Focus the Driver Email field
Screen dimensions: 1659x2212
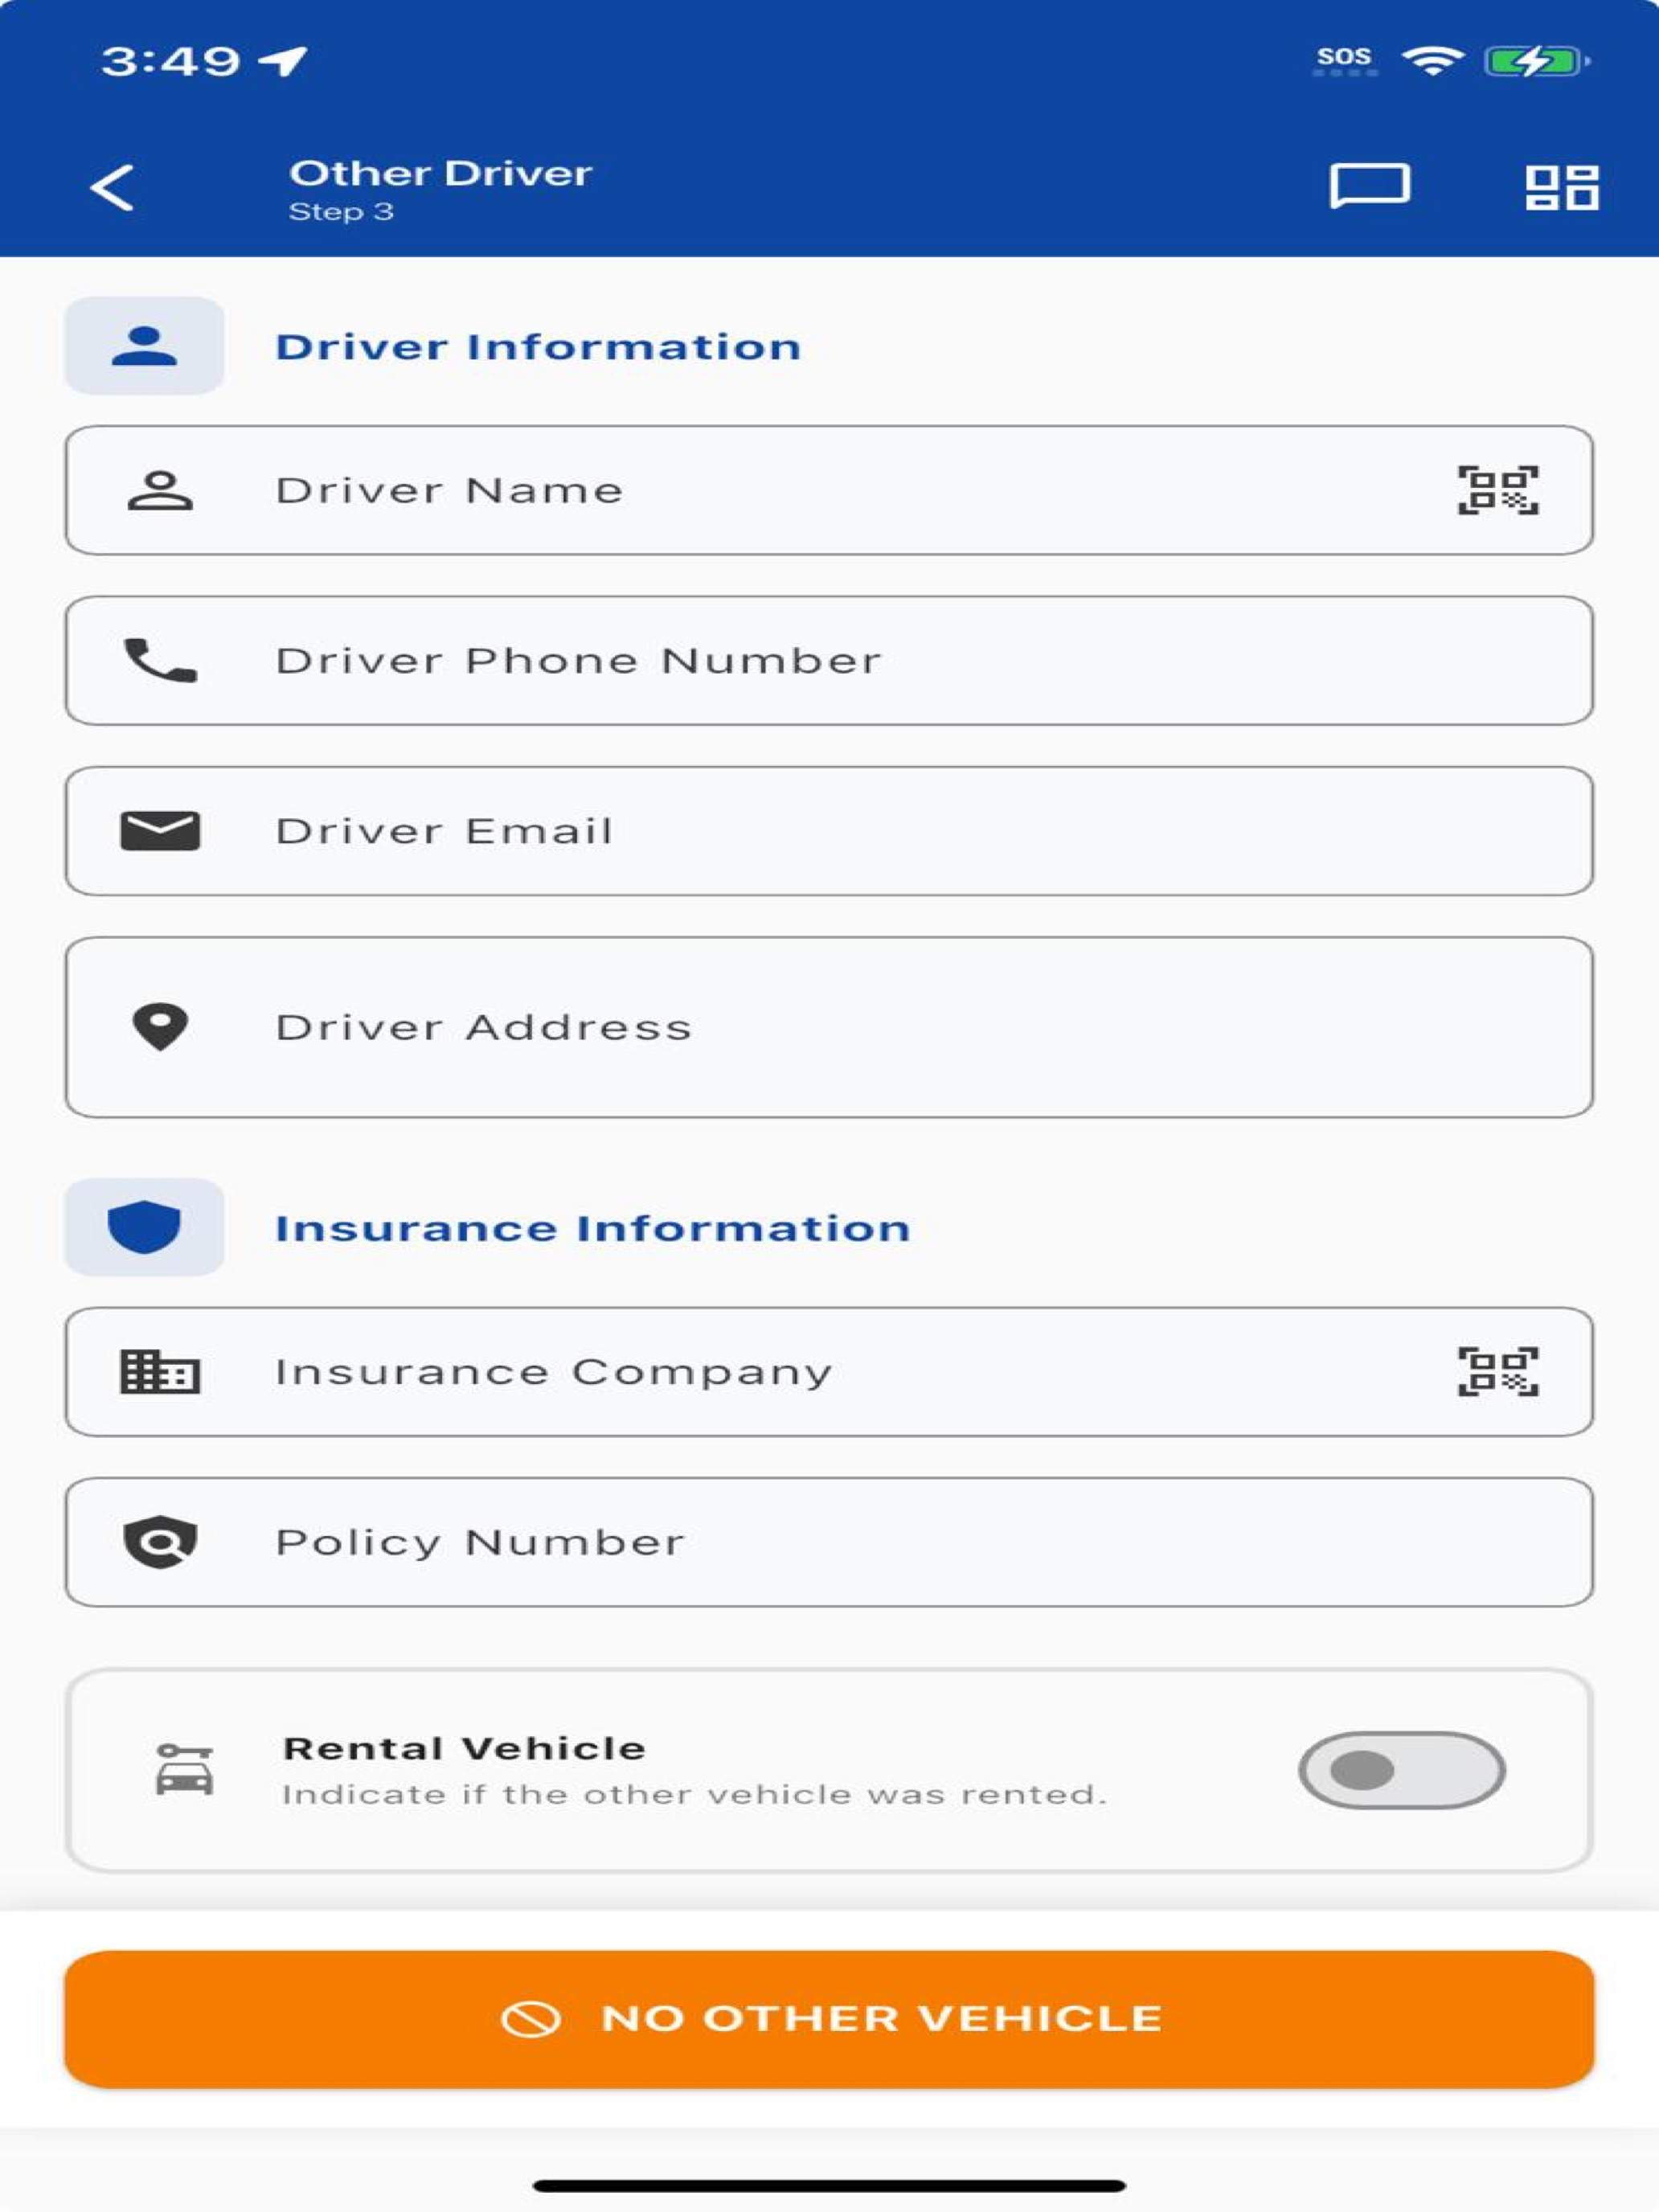(829, 831)
